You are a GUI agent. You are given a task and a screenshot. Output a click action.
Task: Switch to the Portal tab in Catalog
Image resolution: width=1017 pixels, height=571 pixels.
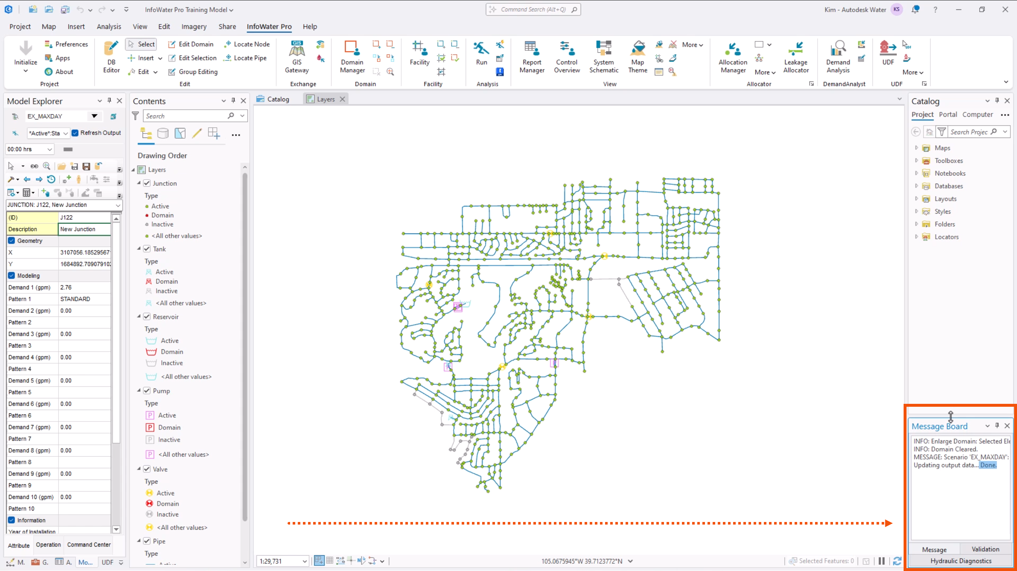[948, 114]
